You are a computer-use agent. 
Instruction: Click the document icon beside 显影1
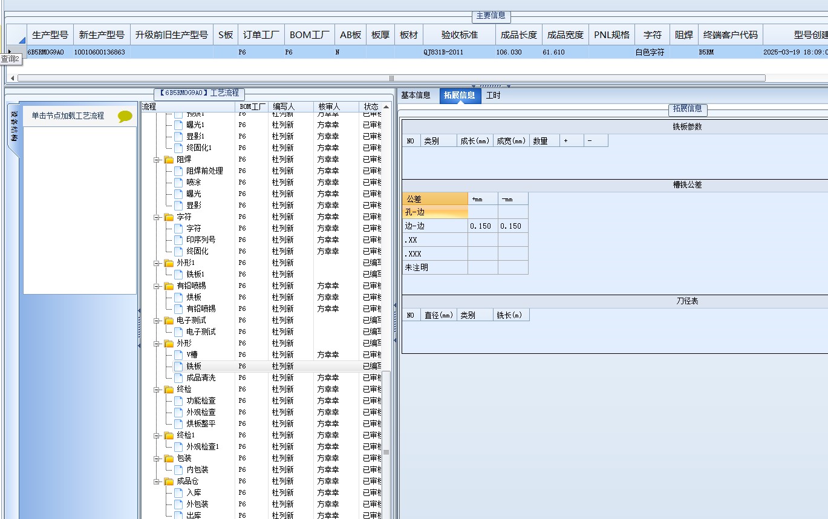click(178, 137)
